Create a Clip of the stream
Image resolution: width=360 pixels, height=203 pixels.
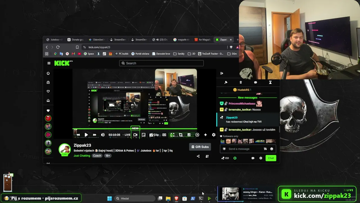(154, 135)
